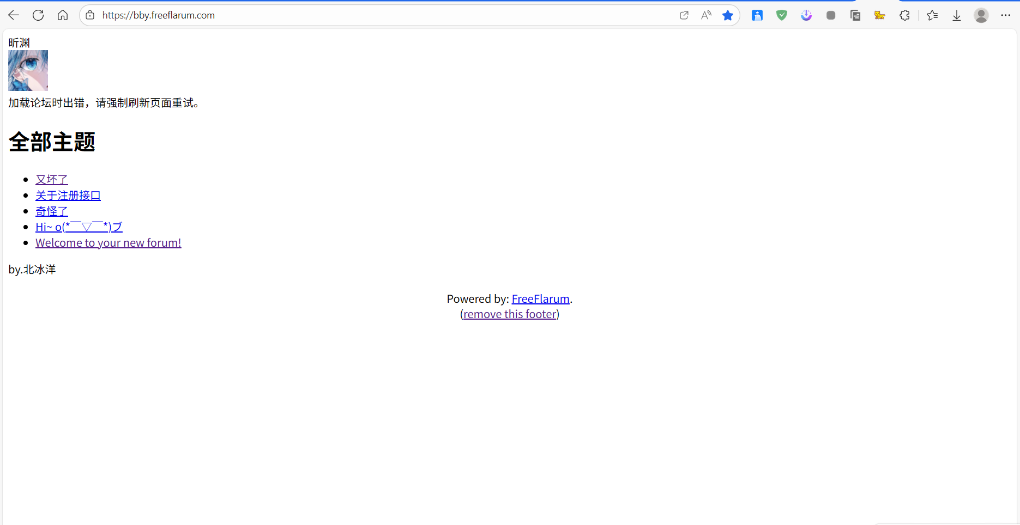Start Read Aloud from the address bar
This screenshot has height=525, width=1020.
pos(706,15)
